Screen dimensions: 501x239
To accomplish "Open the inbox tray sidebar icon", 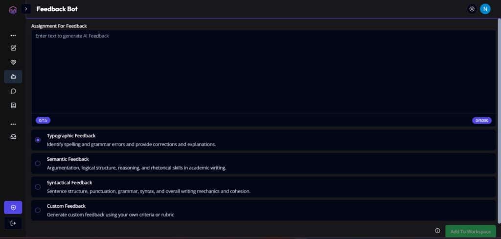I will 13,136.
